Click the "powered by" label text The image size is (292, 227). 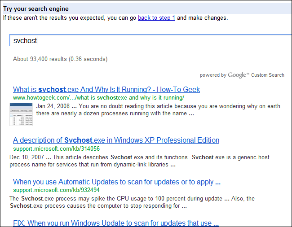click(x=213, y=75)
